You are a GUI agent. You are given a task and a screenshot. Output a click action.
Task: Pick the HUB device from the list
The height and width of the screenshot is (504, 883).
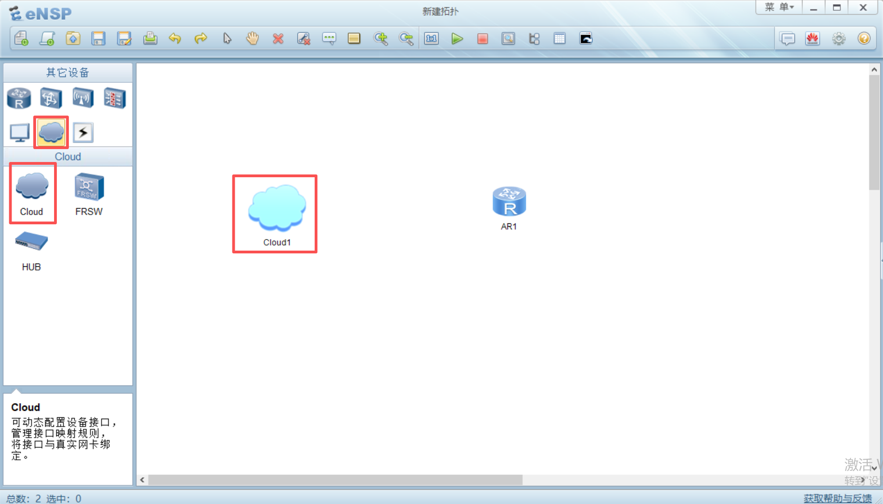click(x=31, y=249)
